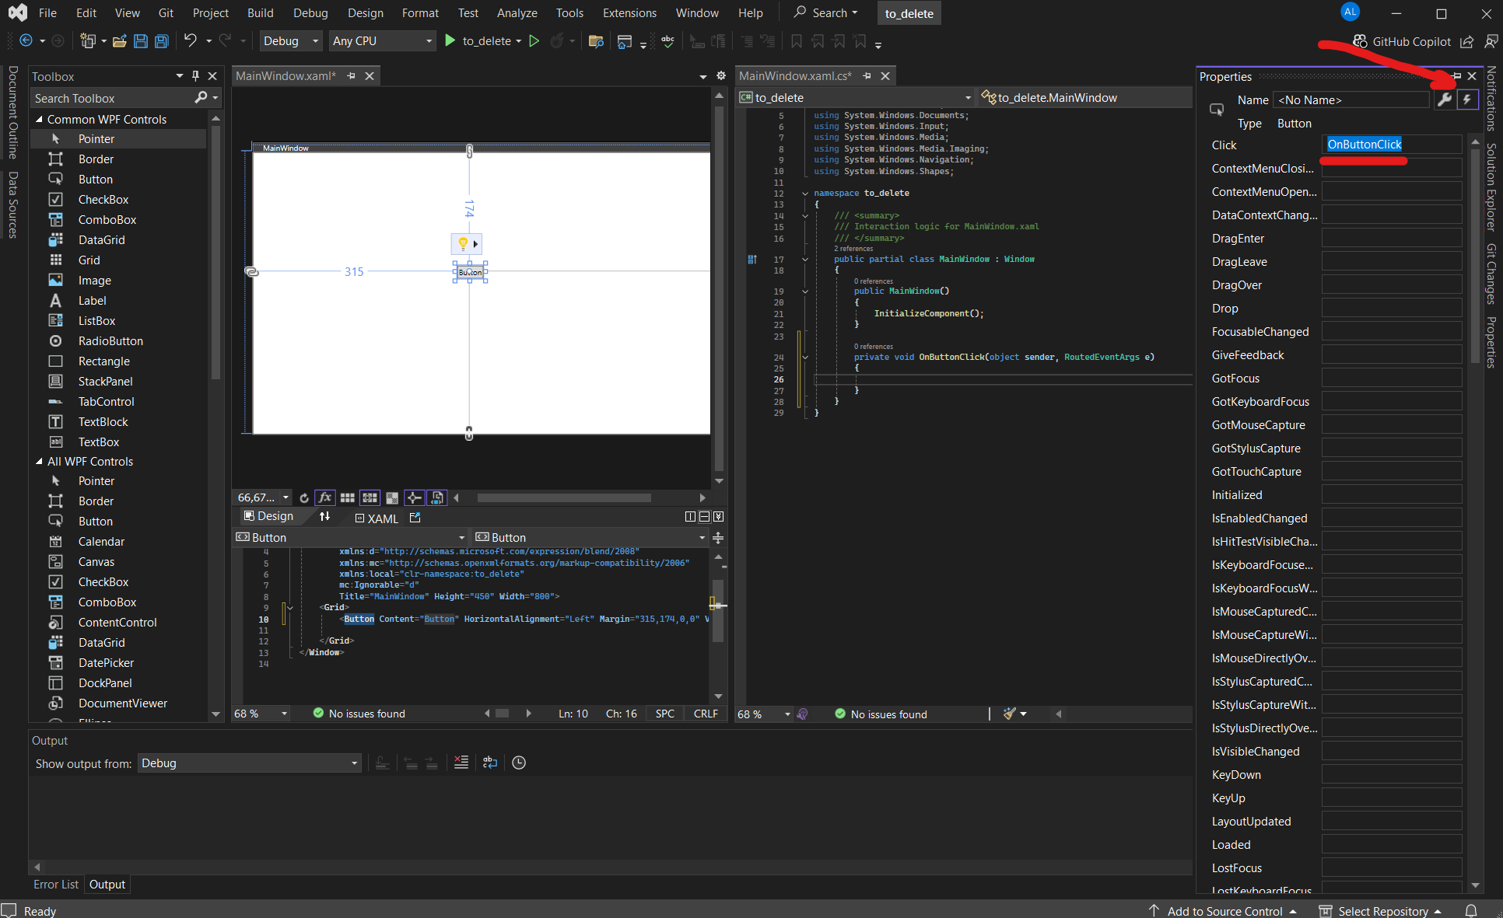1503x918 pixels.
Task: Toggle snap grid display in designer
Action: click(347, 497)
